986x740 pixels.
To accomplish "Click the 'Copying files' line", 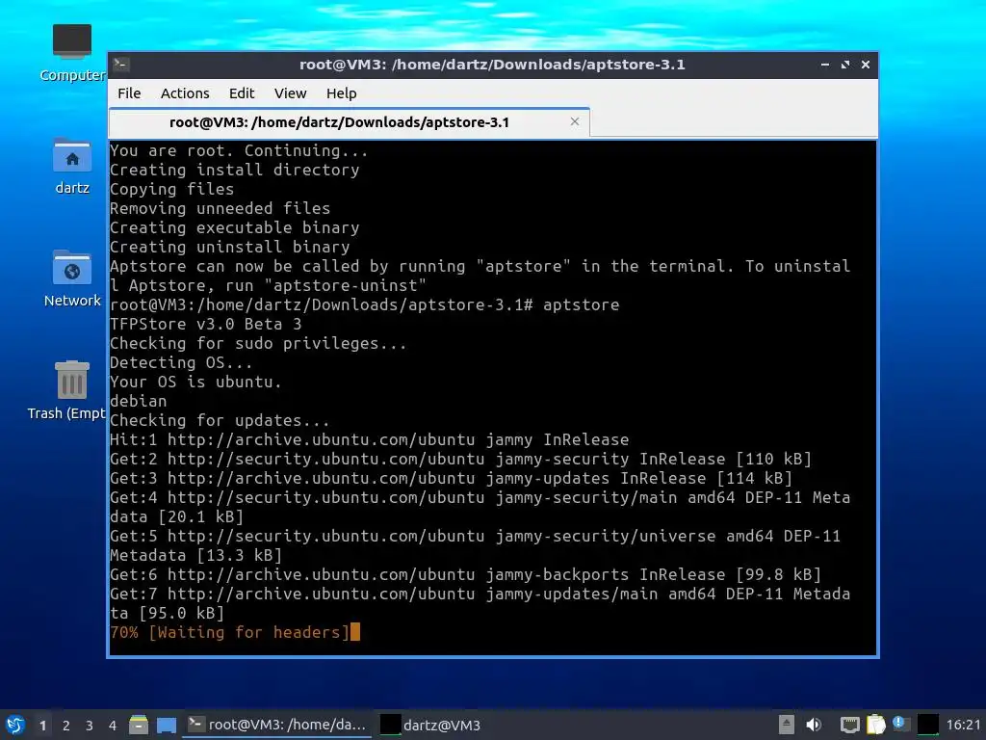I will (171, 189).
